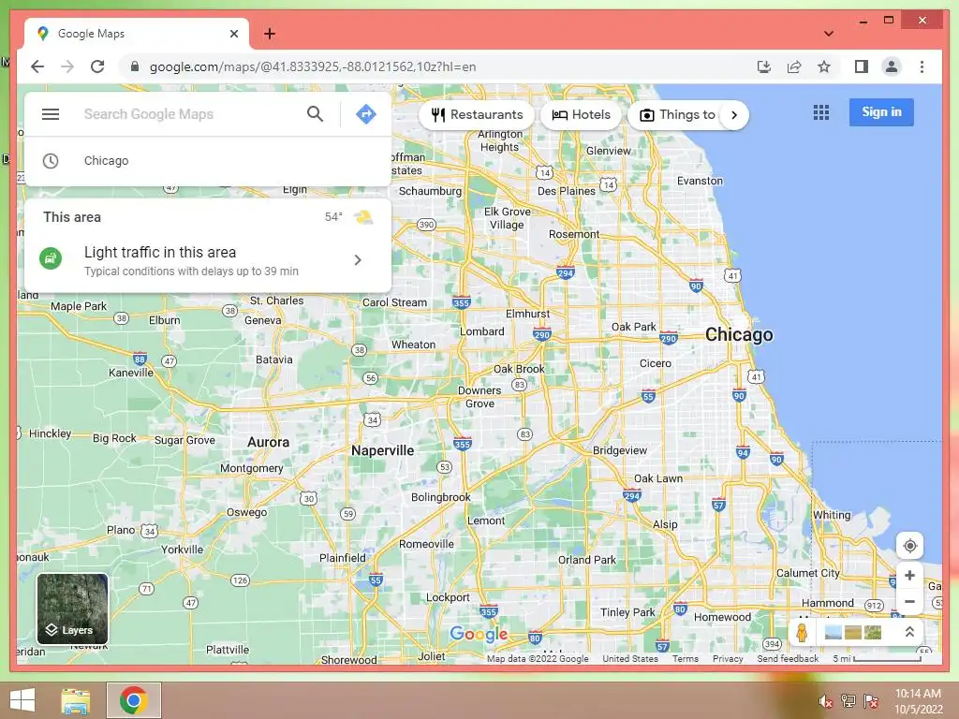Viewport: 959px width, 719px height.
Task: Open the imagery thumbnails next to pegman
Action: tap(852, 632)
